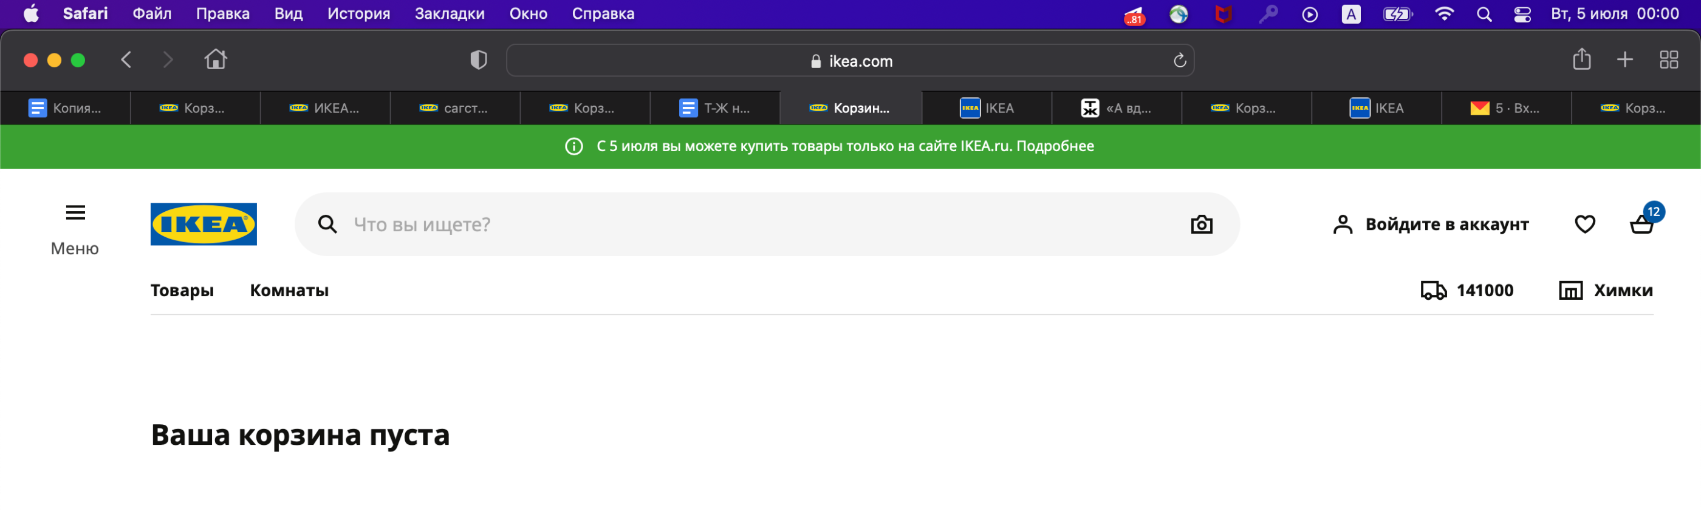Reload the page with refresh icon
The width and height of the screenshot is (1701, 511).
[1179, 61]
